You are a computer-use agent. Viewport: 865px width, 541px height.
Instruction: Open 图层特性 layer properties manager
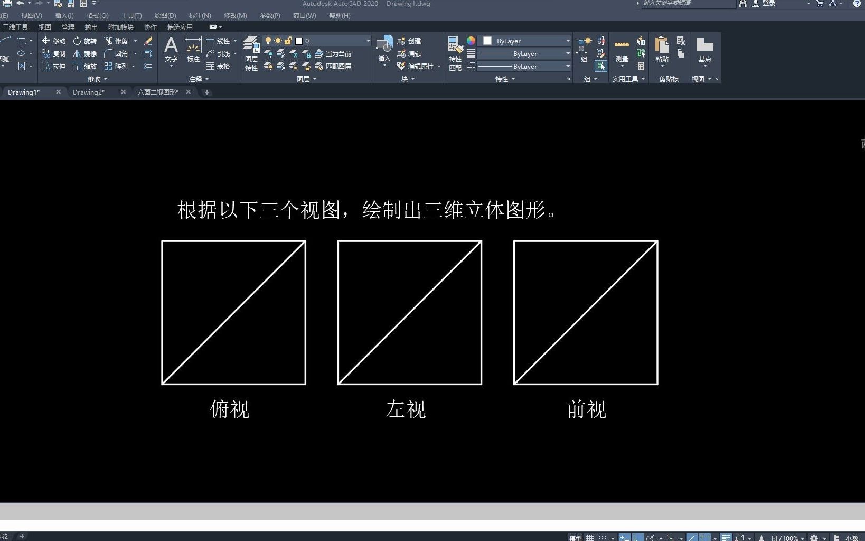click(x=251, y=53)
